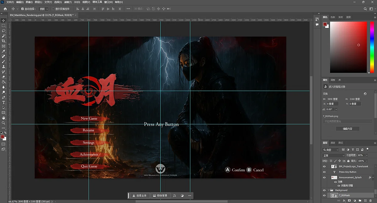Hide the Background group
The width and height of the screenshot is (377, 203).
point(324,190)
